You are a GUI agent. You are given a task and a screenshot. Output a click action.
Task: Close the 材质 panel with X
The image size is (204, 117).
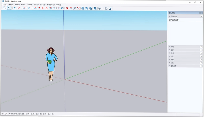coord(201,47)
